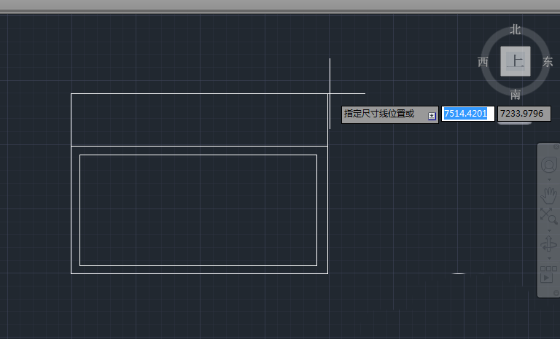
Task: Click the 东 direction on the ViewCube
Action: (548, 62)
